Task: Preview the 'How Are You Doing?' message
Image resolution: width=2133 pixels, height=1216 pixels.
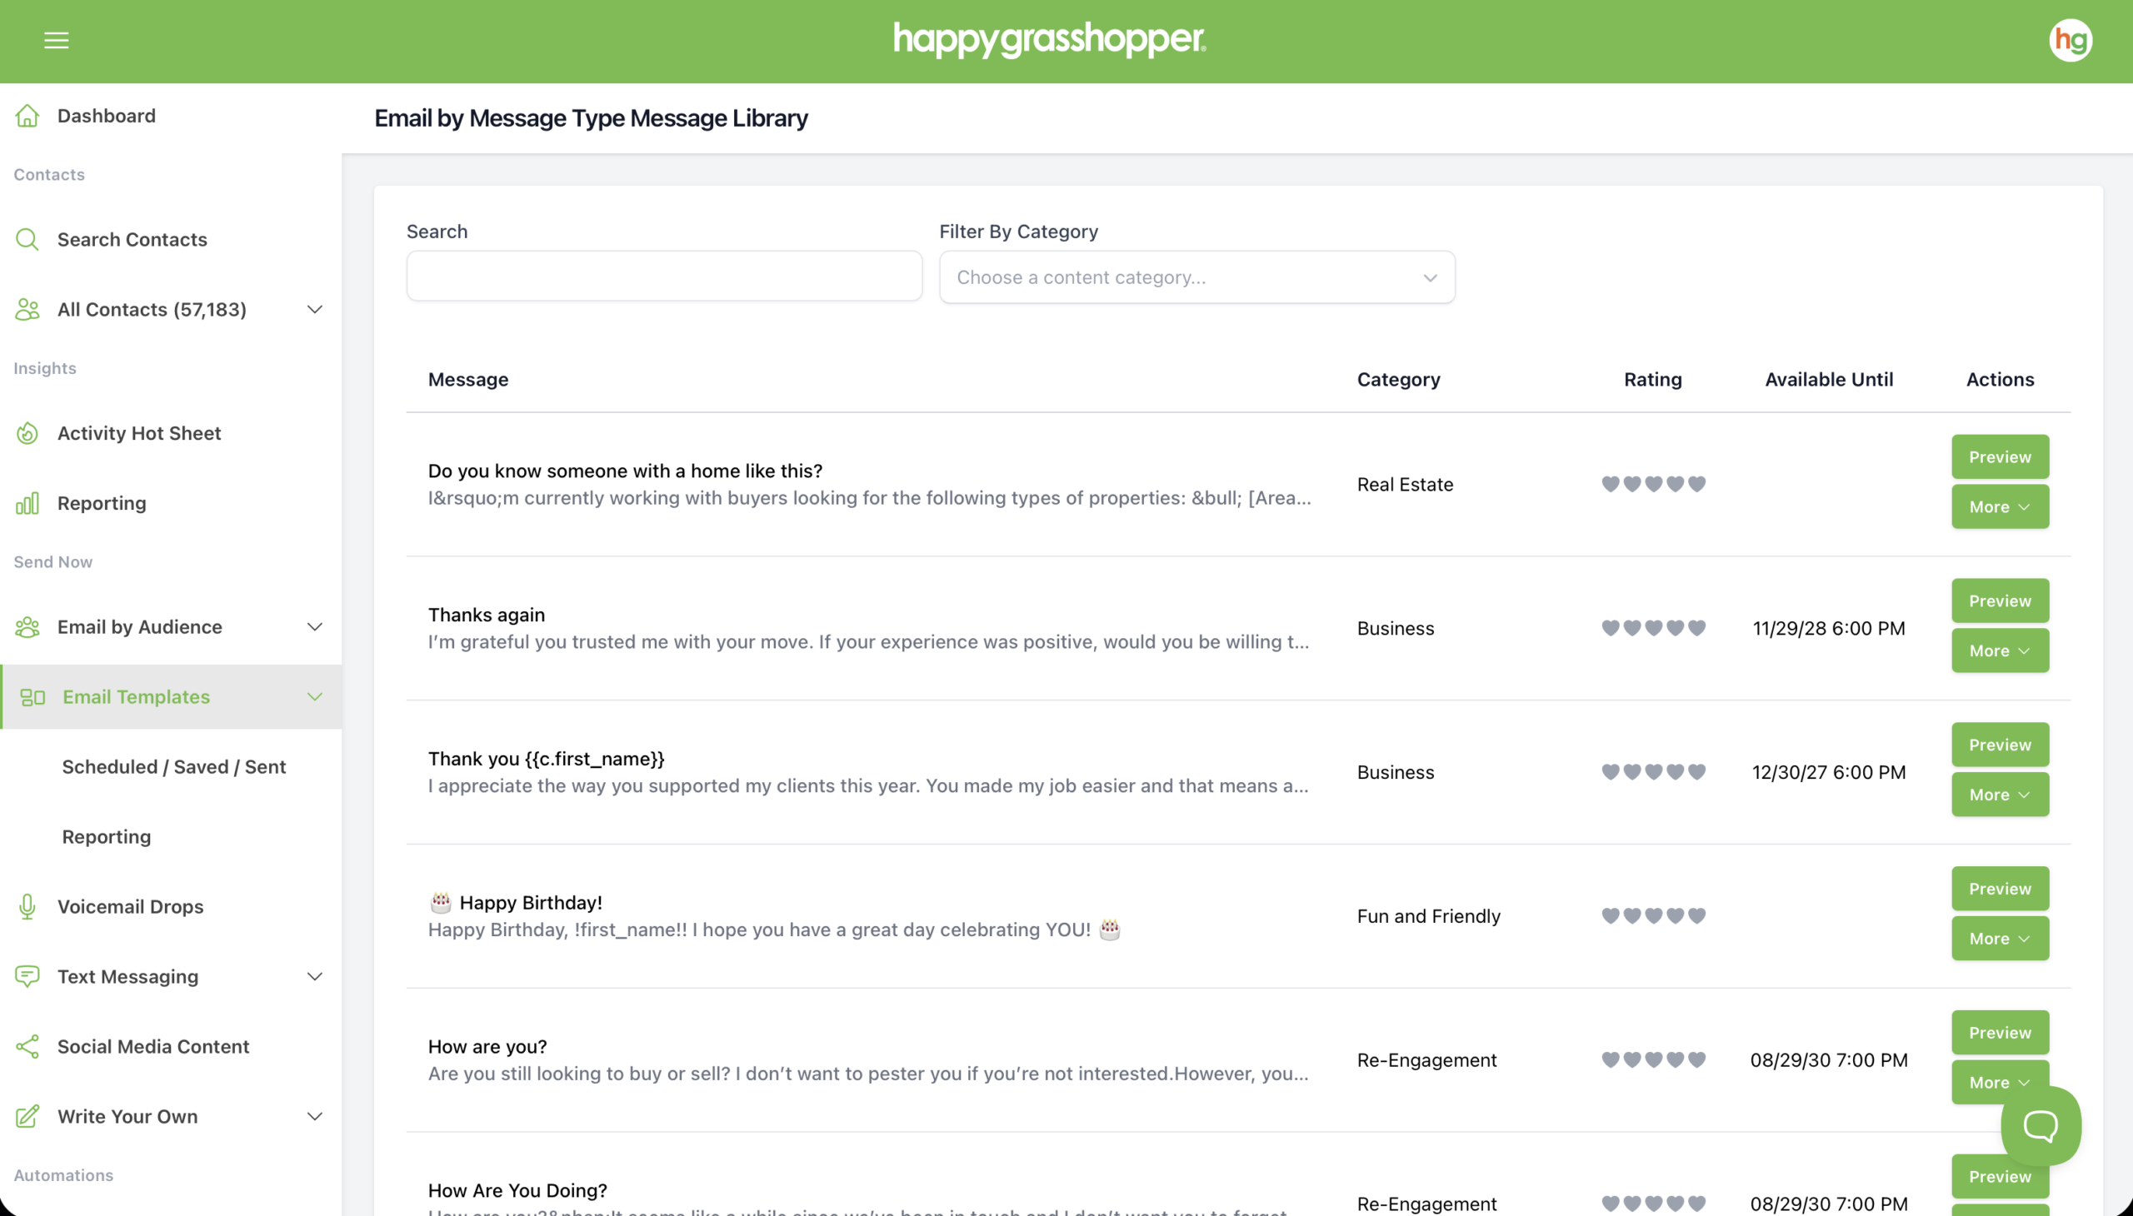Action: (2000, 1177)
